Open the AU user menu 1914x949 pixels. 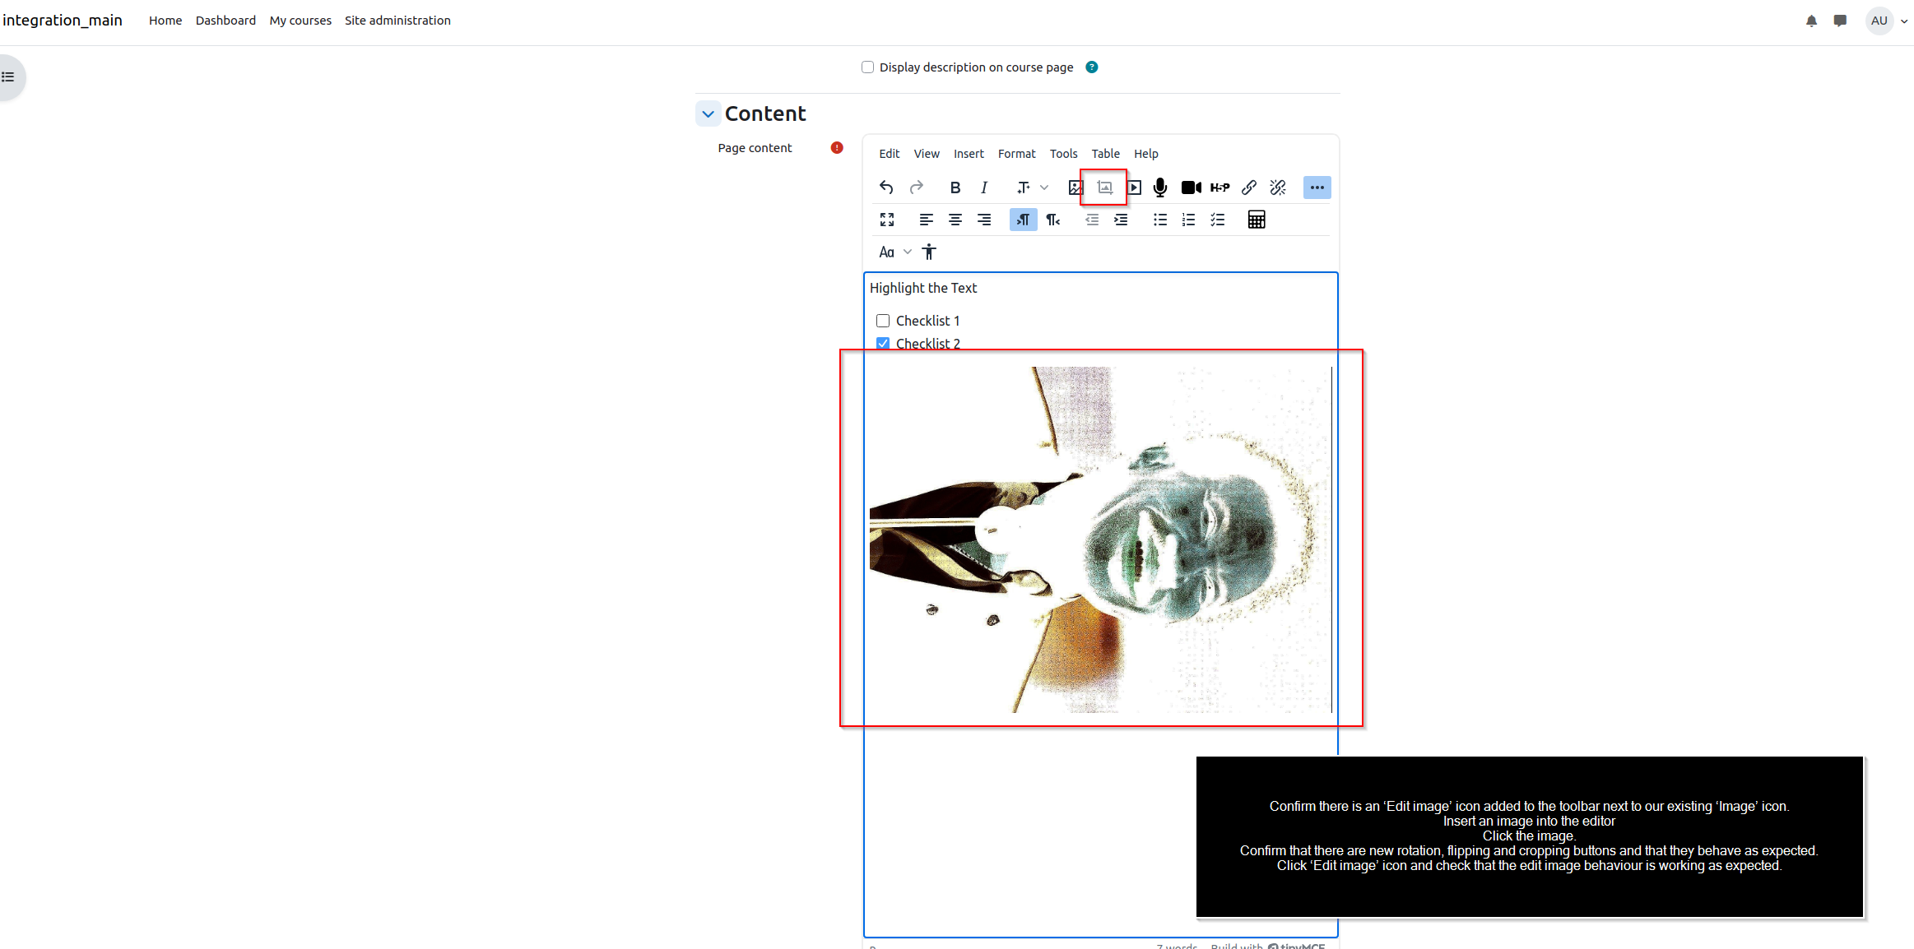pos(1887,21)
